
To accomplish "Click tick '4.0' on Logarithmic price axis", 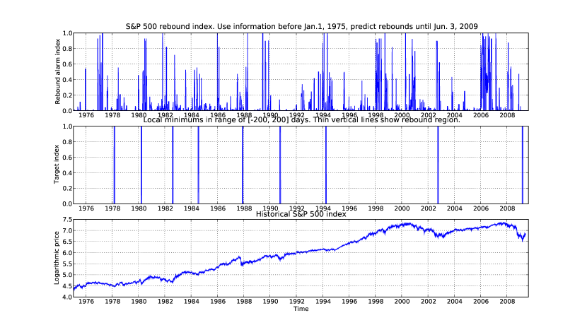I will point(66,297).
